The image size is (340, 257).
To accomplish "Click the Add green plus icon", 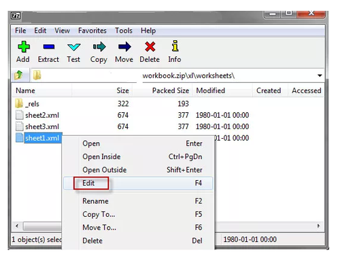I will point(24,47).
